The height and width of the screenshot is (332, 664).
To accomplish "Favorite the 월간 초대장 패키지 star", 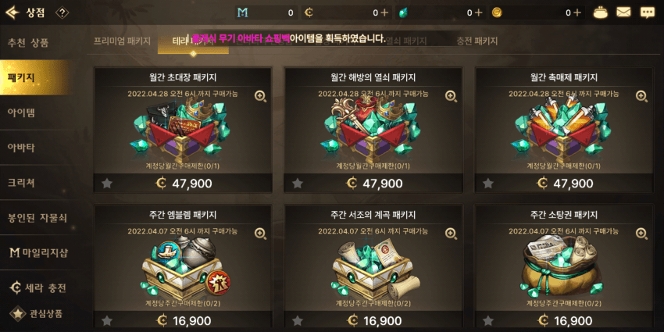I will click(x=107, y=184).
